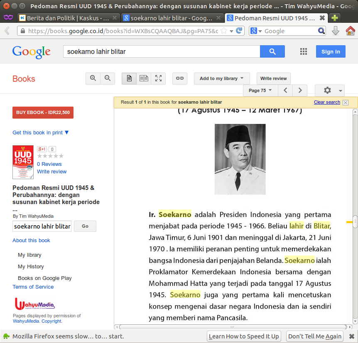Screen dimensions: 358x343
Task: Click the horizontal page scrollbar
Action: [x=233, y=327]
